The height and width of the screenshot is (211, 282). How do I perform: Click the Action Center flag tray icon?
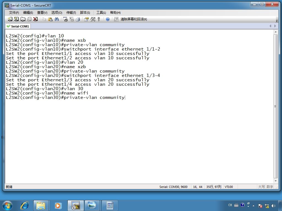pos(260,206)
